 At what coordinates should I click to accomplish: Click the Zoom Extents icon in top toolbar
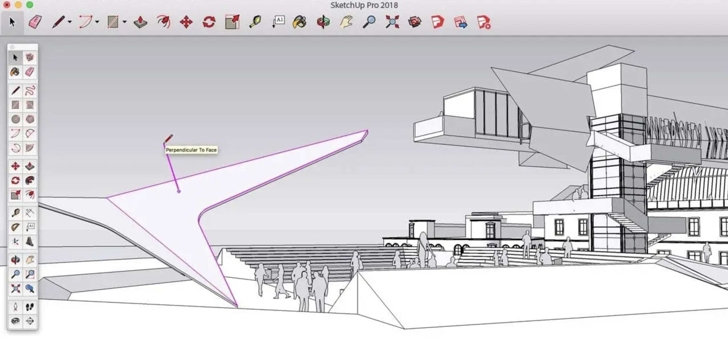392,22
